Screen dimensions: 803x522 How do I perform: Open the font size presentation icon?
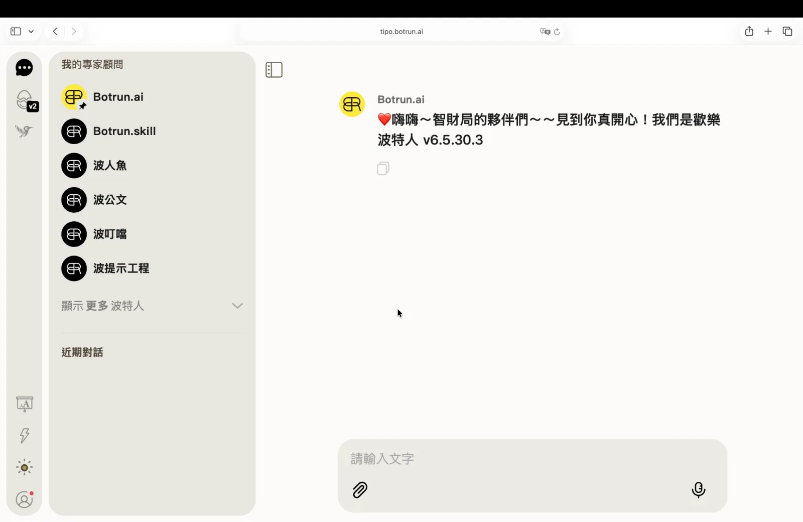25,404
